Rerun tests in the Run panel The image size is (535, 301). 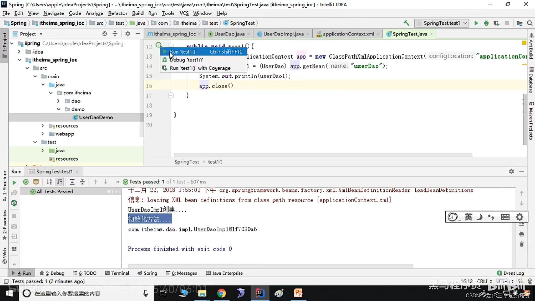click(14, 183)
